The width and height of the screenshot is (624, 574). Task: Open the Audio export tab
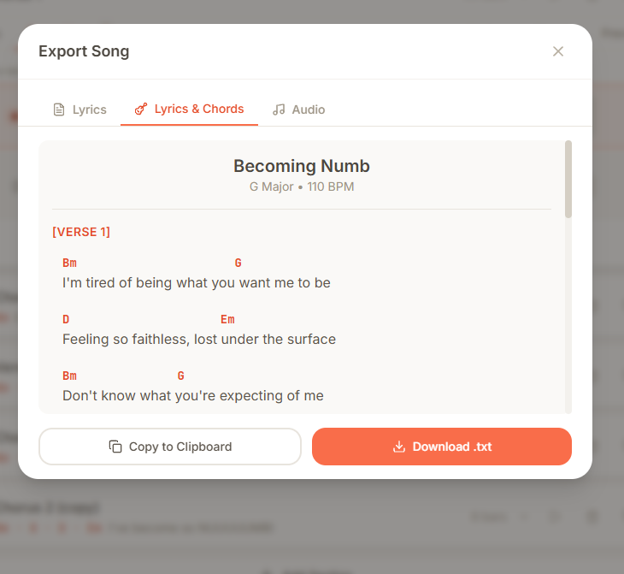[x=298, y=109]
